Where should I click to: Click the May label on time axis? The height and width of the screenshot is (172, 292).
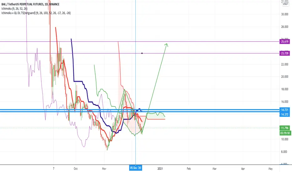[270, 169]
